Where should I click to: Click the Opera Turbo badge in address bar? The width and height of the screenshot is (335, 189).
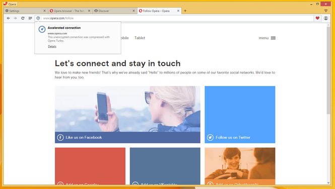[x=38, y=18]
